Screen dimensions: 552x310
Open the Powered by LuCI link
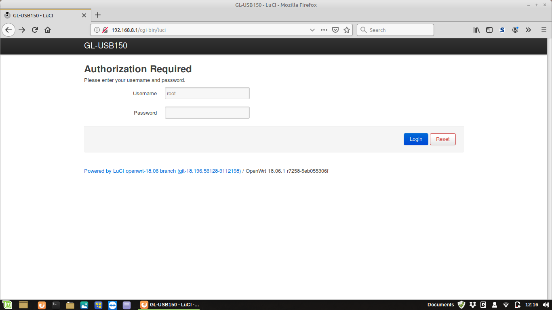point(162,171)
